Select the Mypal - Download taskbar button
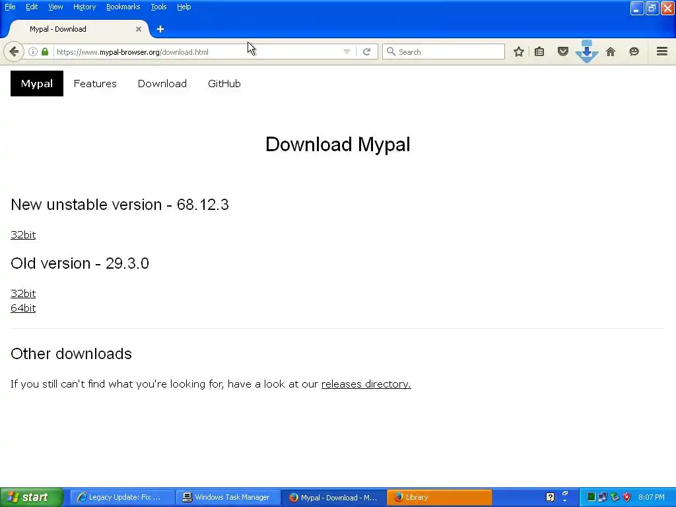 pyautogui.click(x=333, y=497)
